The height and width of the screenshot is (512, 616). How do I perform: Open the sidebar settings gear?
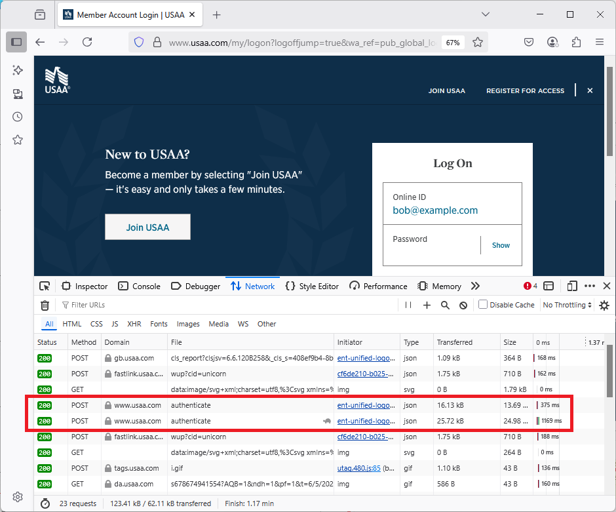pos(18,497)
